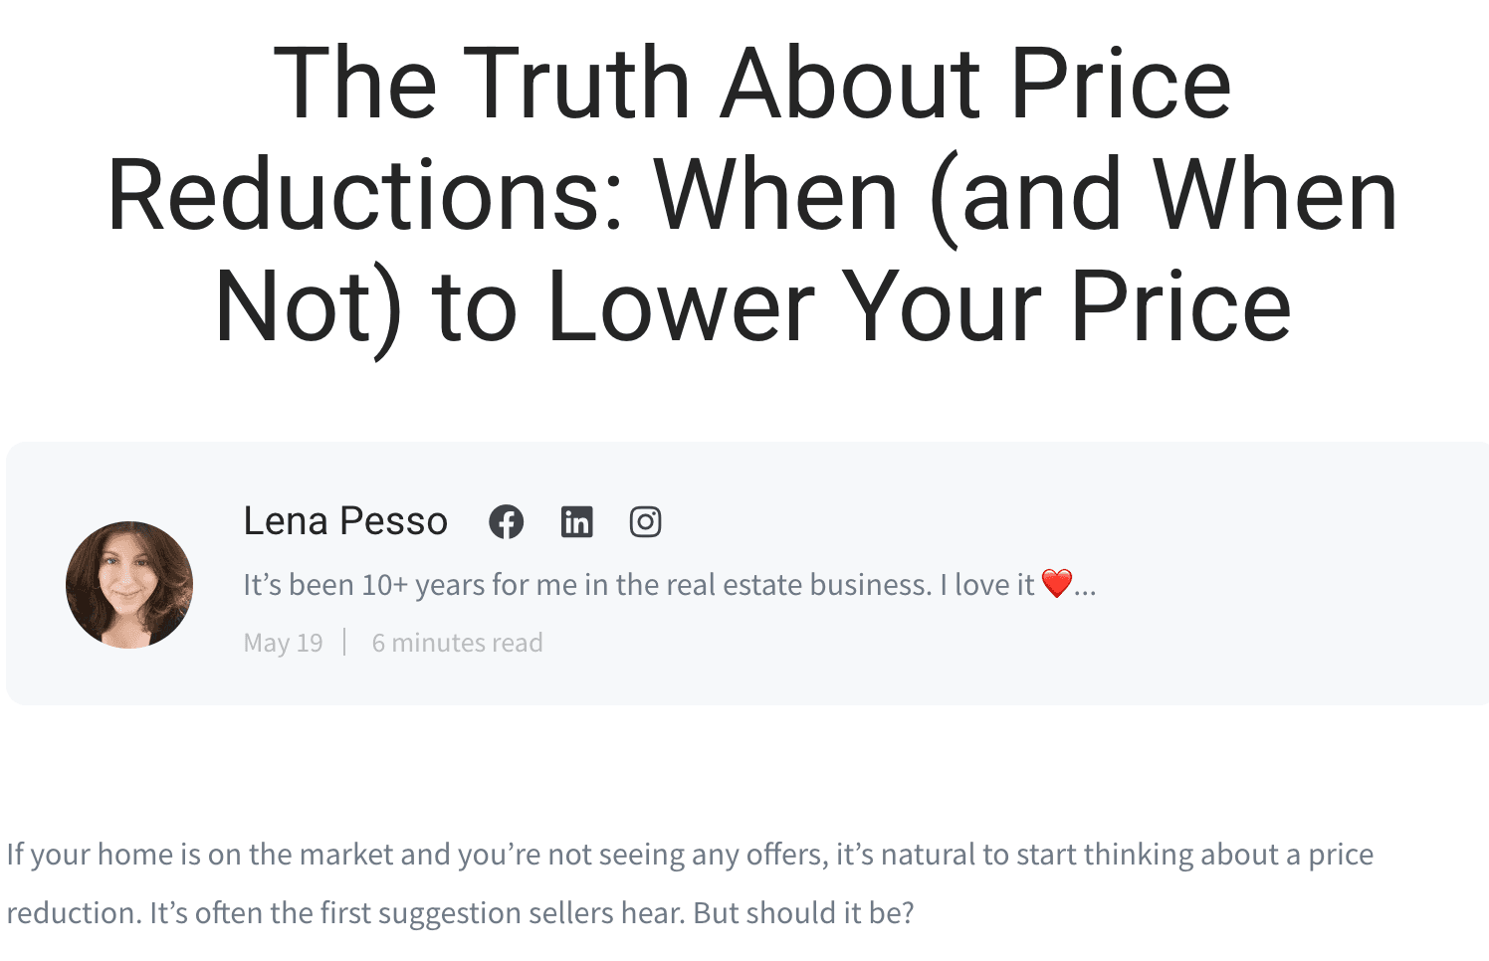The image size is (1489, 961).
Task: Open Lena Pesso's Facebook profile icon
Action: click(506, 521)
